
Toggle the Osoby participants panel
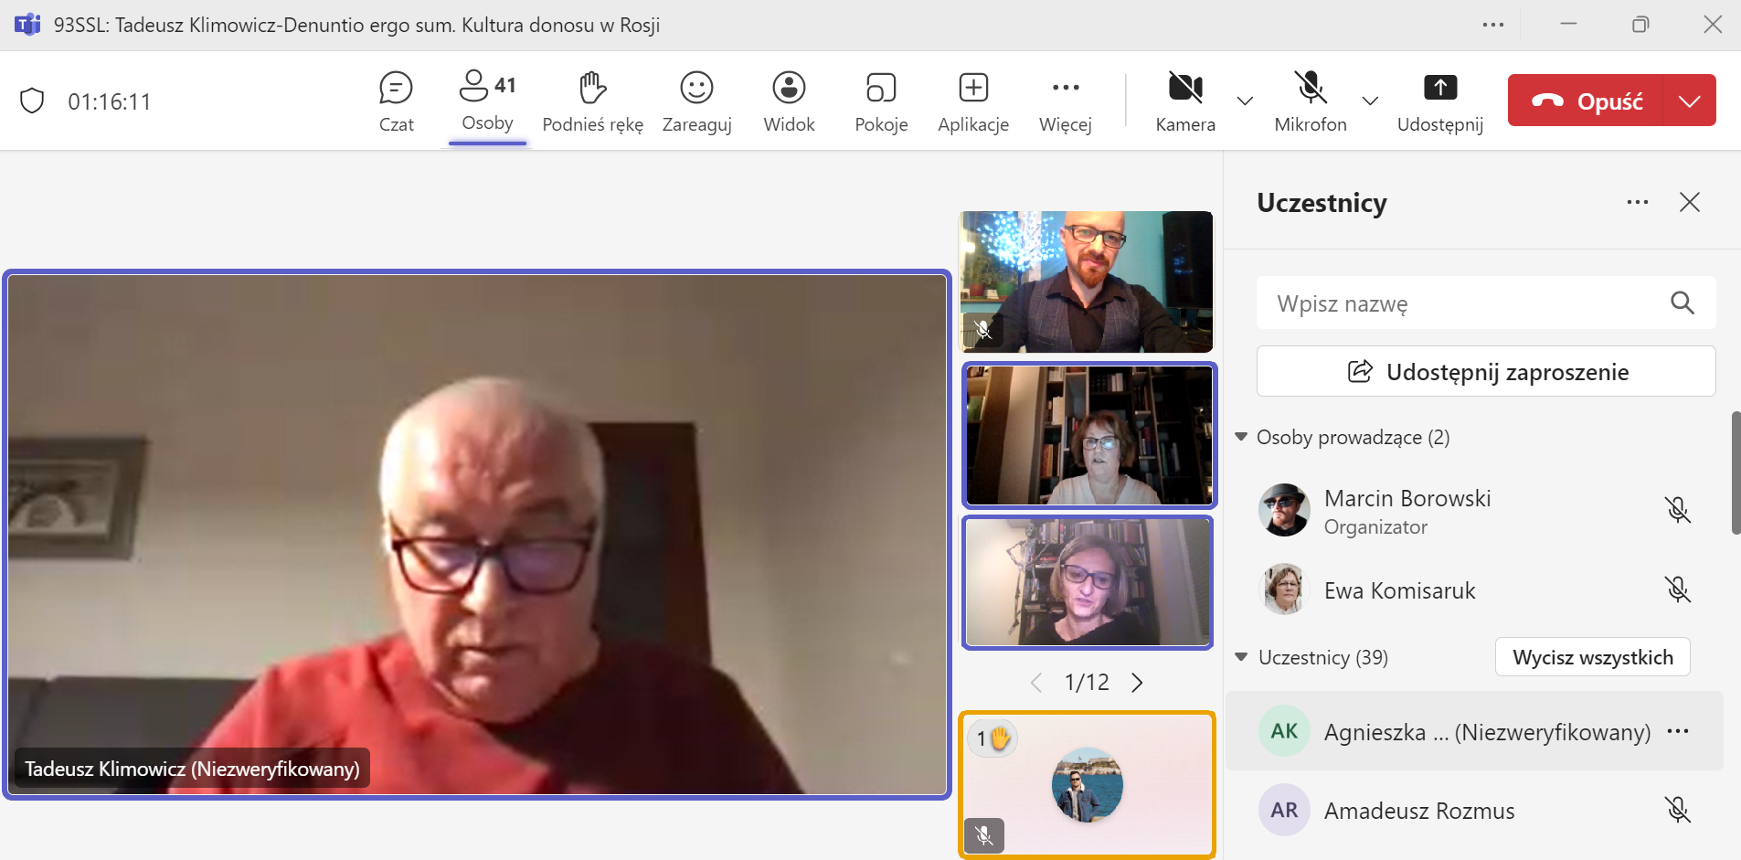pos(487,102)
